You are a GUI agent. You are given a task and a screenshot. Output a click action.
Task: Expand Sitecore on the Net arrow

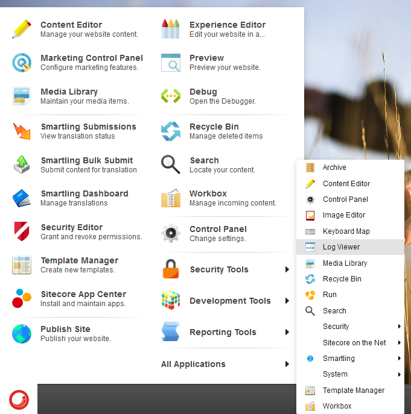(400, 343)
